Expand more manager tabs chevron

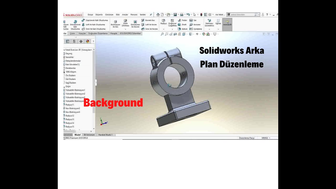click(x=93, y=41)
